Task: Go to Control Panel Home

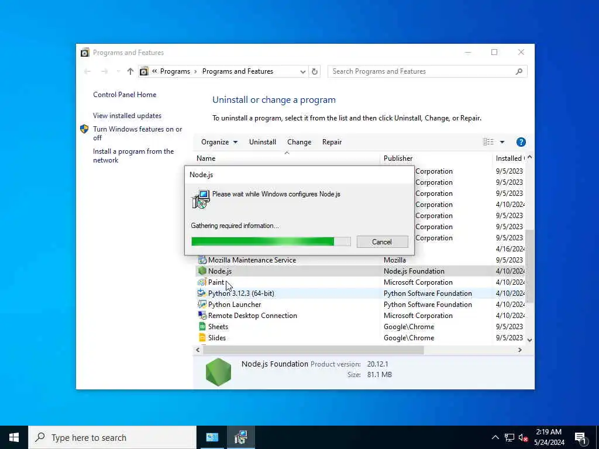Action: pyautogui.click(x=125, y=95)
